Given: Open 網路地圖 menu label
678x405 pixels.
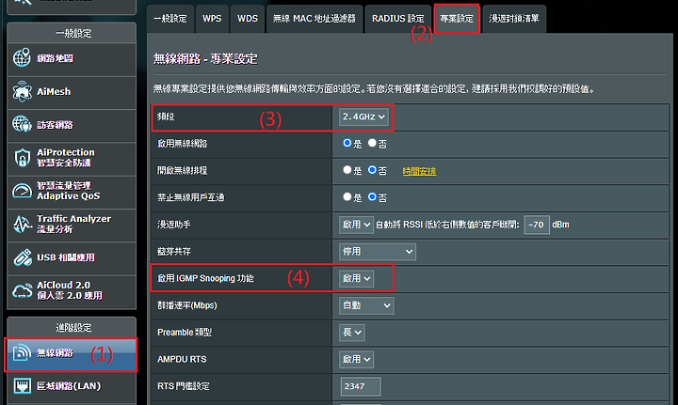Looking at the screenshot, I should [x=55, y=58].
